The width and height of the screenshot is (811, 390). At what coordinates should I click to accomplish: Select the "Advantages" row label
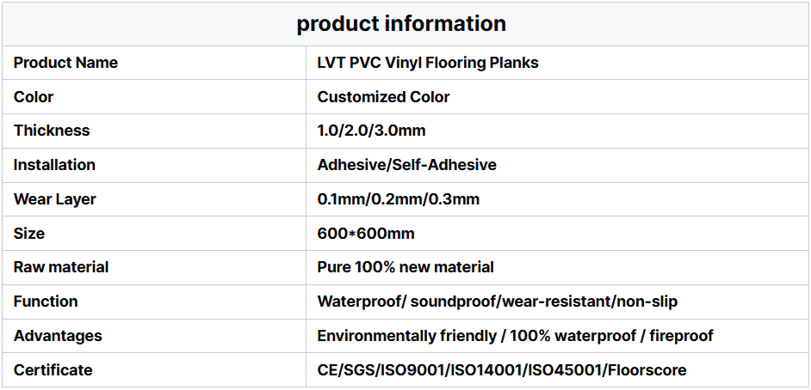coord(58,336)
